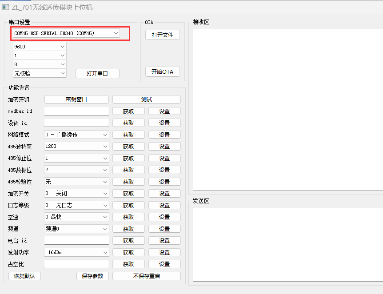
Task: Open the COM45 serial port dropdown
Action: click(66, 33)
